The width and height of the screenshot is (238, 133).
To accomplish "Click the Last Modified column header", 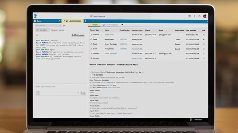I will click(191, 30).
